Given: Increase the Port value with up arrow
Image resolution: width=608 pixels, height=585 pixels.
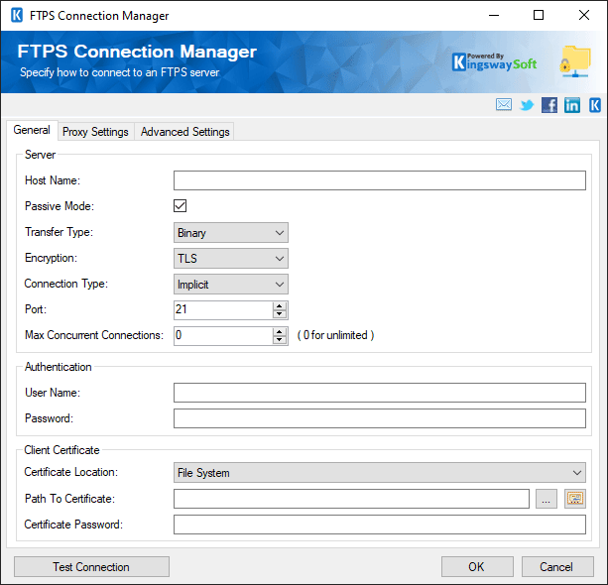Looking at the screenshot, I should [x=279, y=305].
